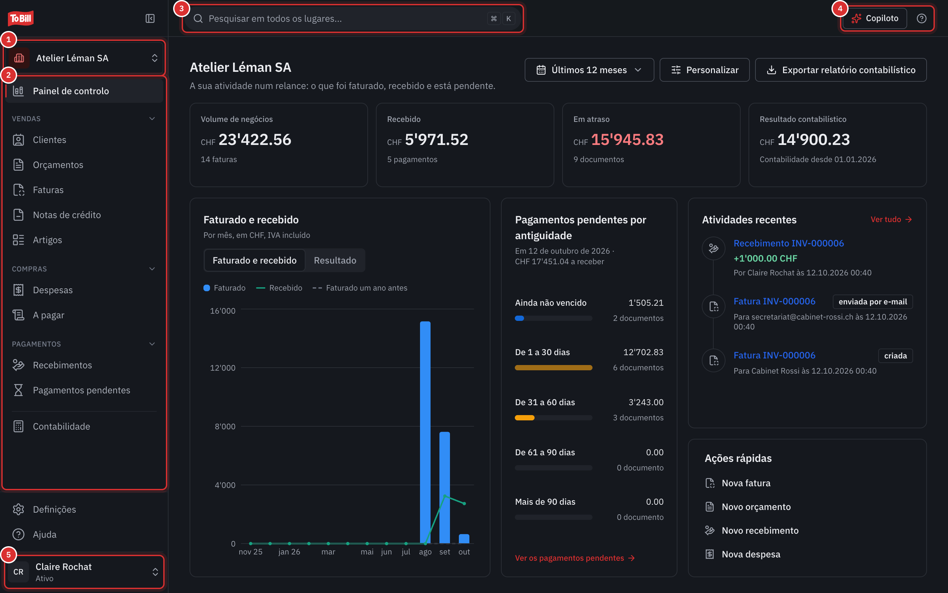The width and height of the screenshot is (948, 593).
Task: Follow Ver os pagamentos pendentes link
Action: (x=575, y=558)
